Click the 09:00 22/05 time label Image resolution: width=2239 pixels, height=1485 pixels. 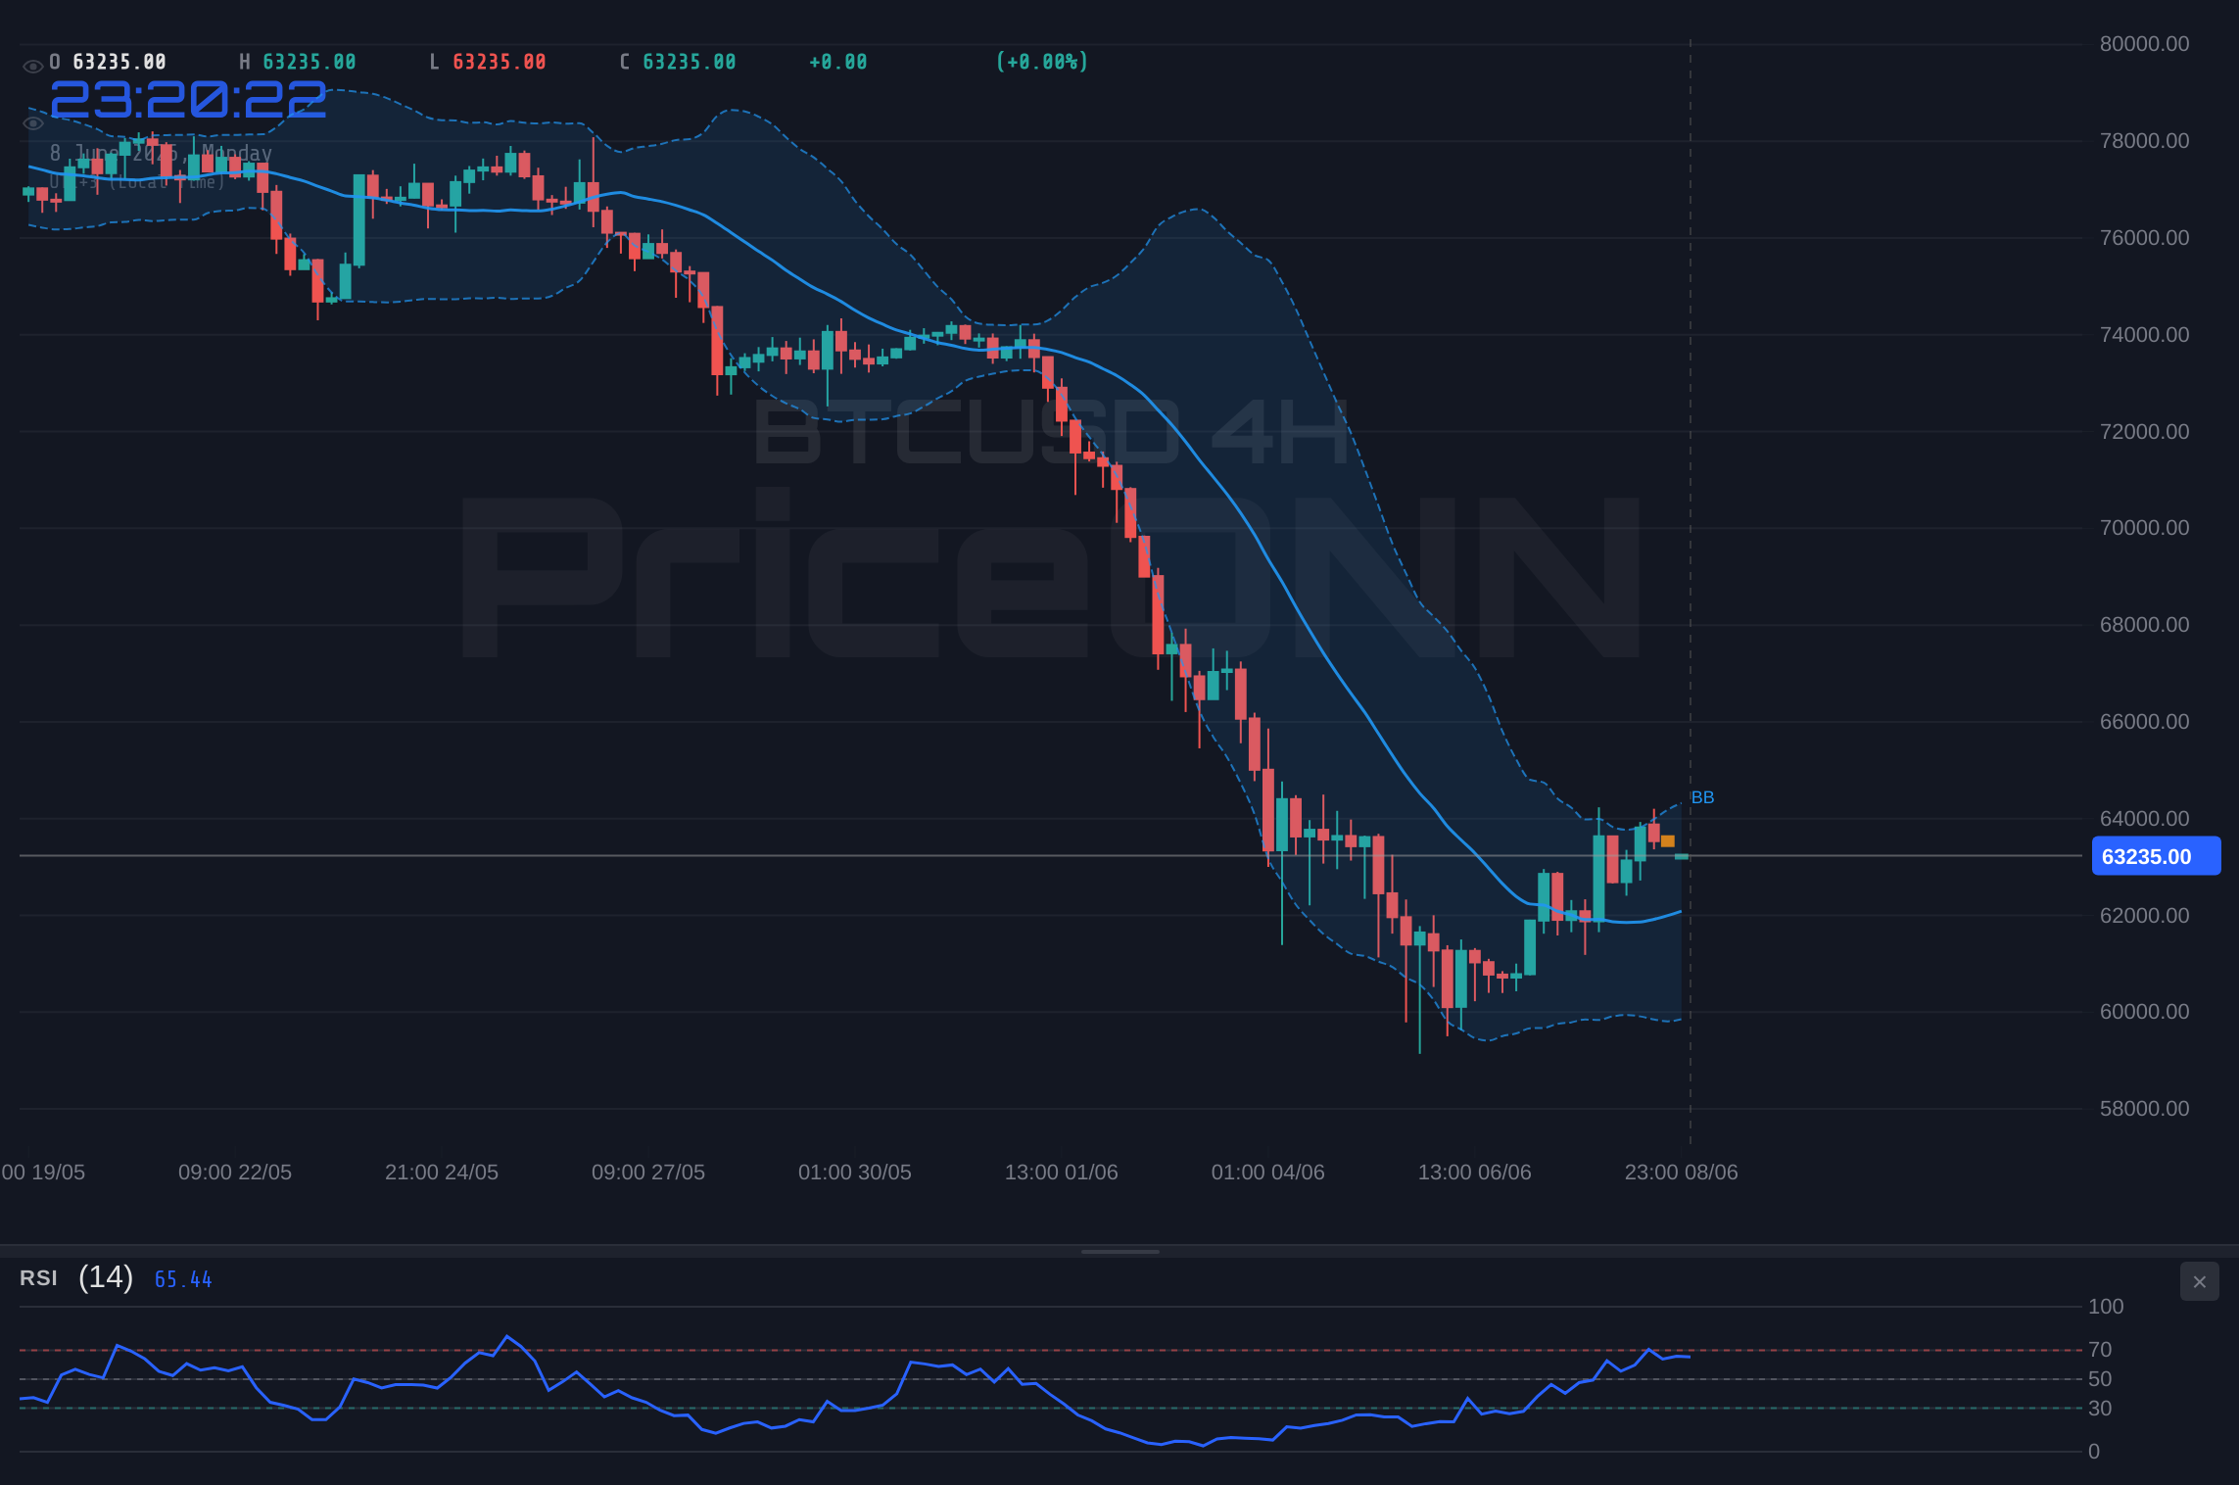pyautogui.click(x=235, y=1173)
